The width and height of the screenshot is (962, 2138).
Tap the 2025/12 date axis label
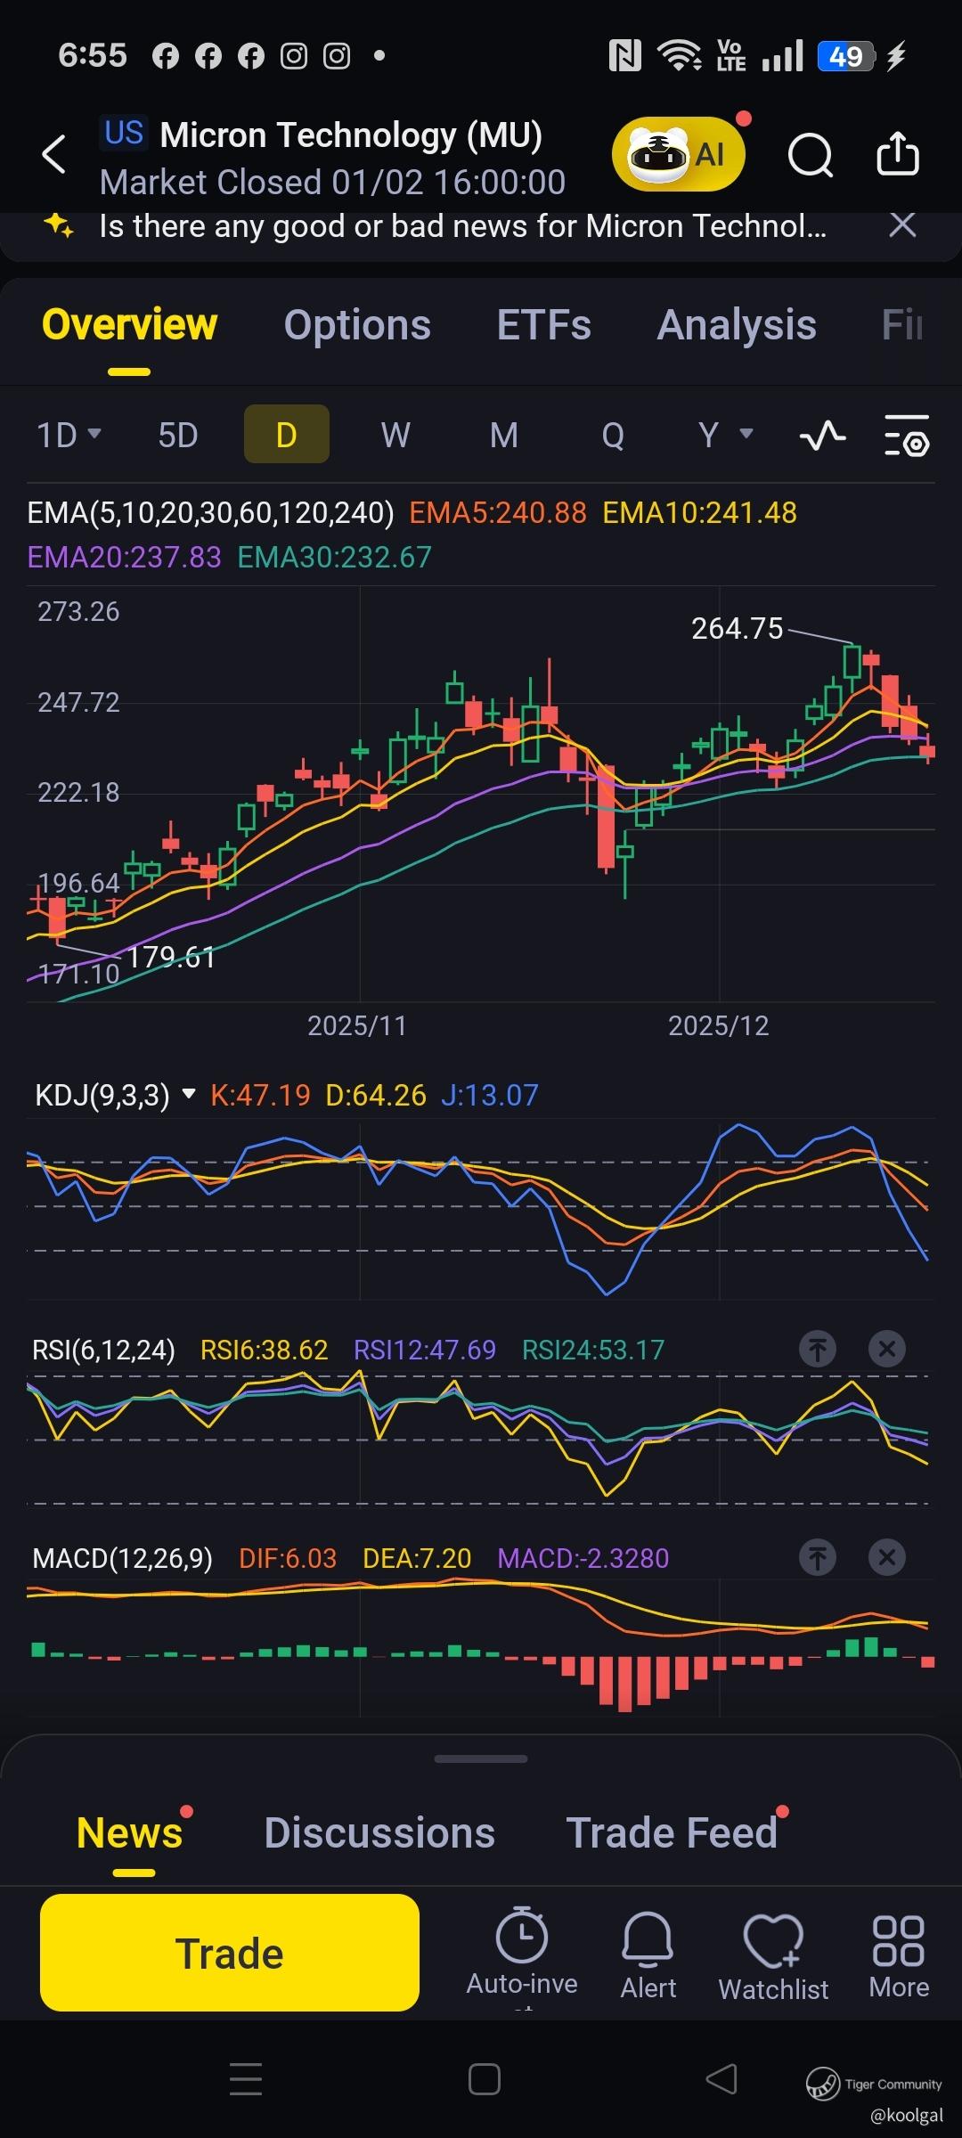tap(719, 1025)
